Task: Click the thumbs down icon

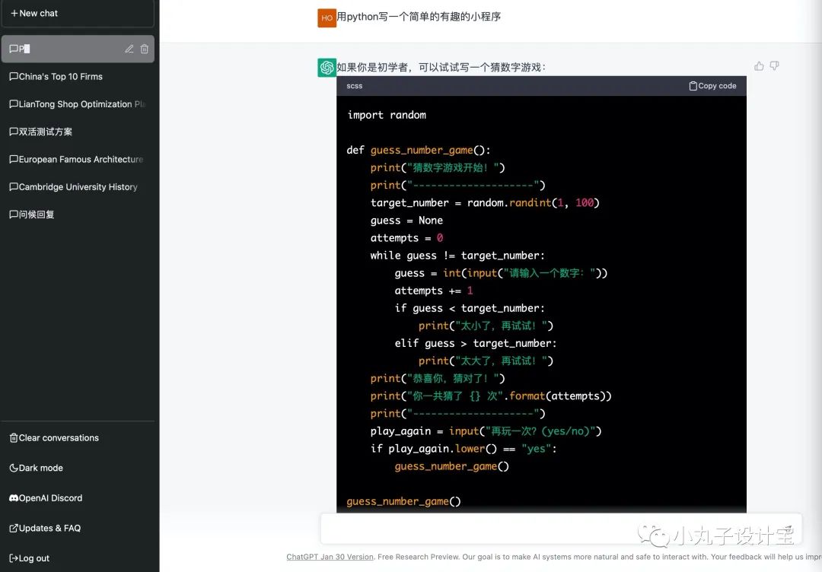Action: 774,66
